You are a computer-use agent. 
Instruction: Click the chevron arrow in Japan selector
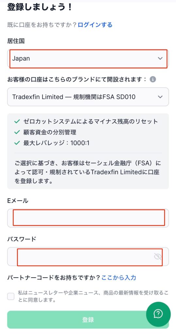pos(160,58)
